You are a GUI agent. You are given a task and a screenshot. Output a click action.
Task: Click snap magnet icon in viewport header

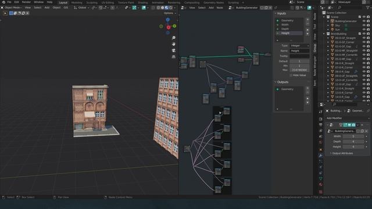pyautogui.click(x=101, y=8)
